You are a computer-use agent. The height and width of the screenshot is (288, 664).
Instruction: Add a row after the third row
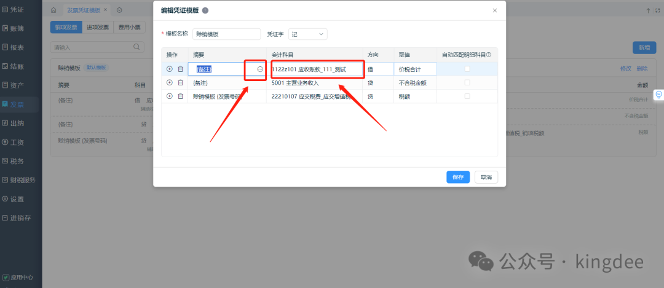[x=170, y=96]
